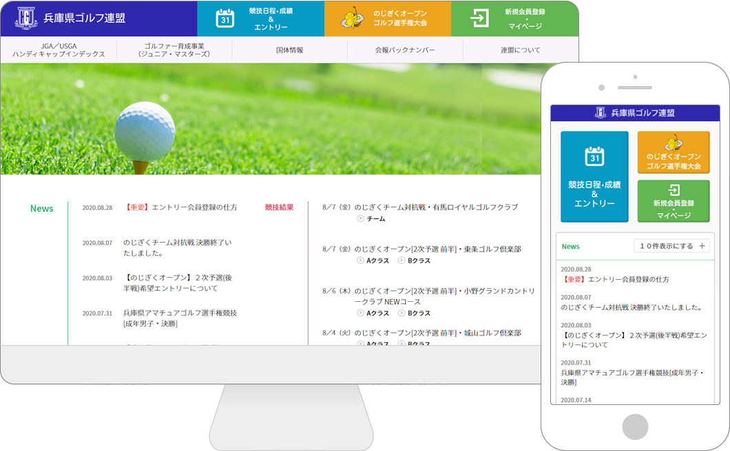
Task: Open Bクラス results for 小野グランドカントリークラブ
Action: point(415,313)
